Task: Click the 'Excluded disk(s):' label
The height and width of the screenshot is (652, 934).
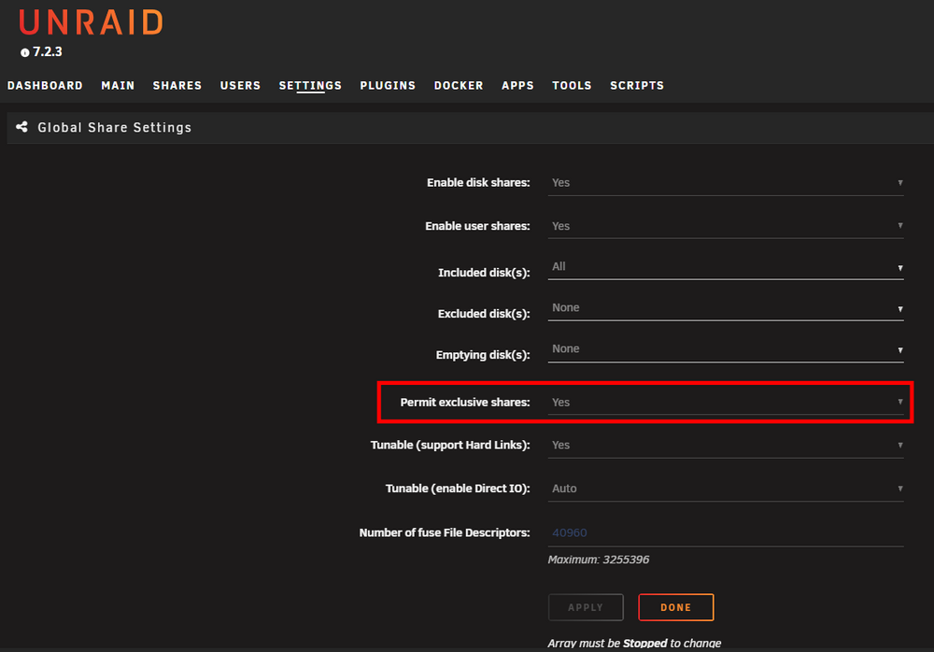Action: (x=484, y=314)
